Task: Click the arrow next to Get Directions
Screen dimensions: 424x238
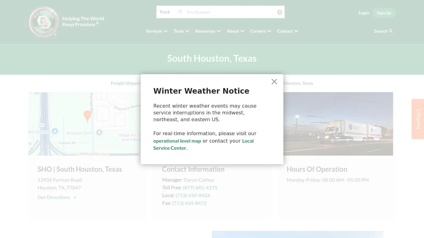Action: pyautogui.click(x=75, y=197)
